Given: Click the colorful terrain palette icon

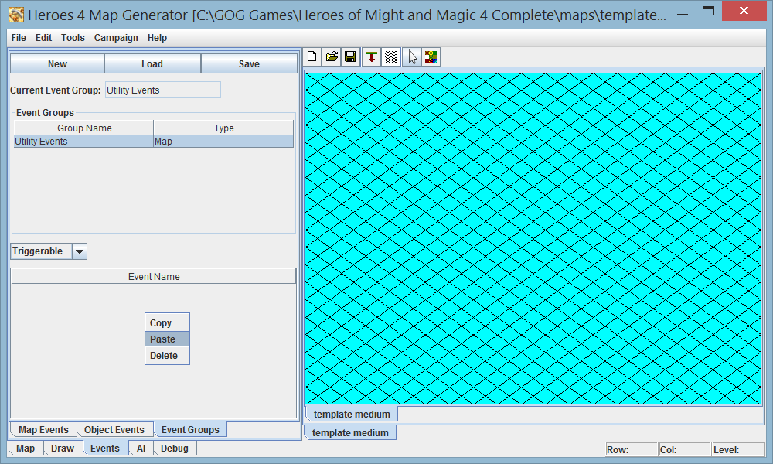Looking at the screenshot, I should pos(431,56).
